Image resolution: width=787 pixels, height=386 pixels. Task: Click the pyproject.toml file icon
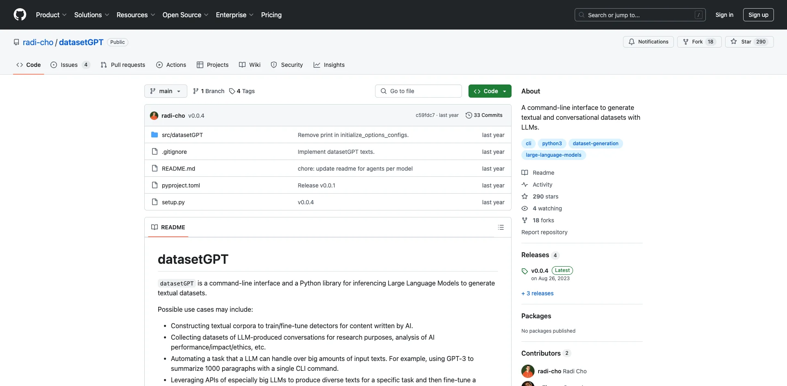click(155, 185)
